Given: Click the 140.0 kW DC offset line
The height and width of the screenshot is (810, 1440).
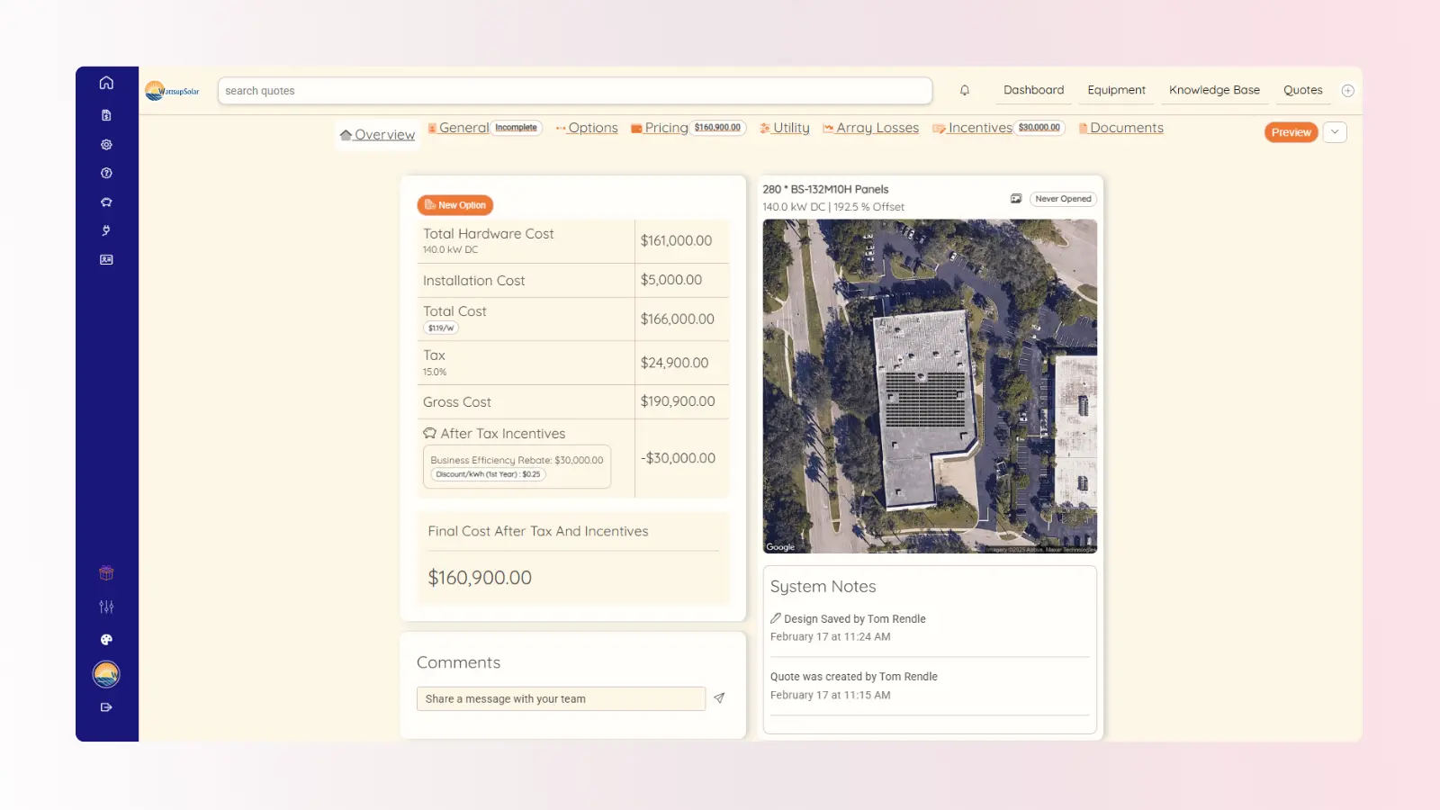Looking at the screenshot, I should pyautogui.click(x=833, y=207).
